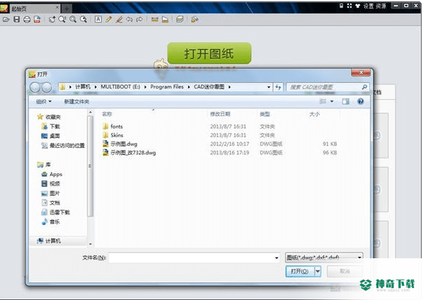Open 设置 in title bar
423x300 pixels.
point(369,6)
